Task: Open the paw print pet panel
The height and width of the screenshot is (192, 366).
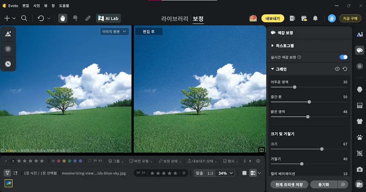Action: click(x=360, y=137)
